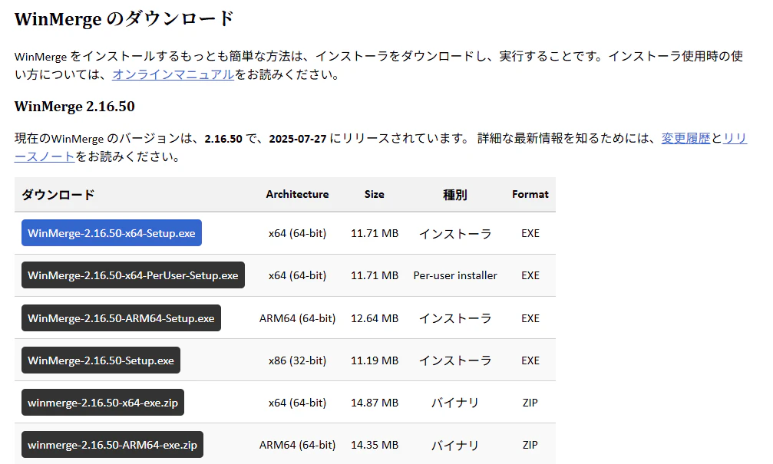Download winmerge-2.16.50-x64-exe.zip
This screenshot has height=464, width=773.
tap(103, 403)
